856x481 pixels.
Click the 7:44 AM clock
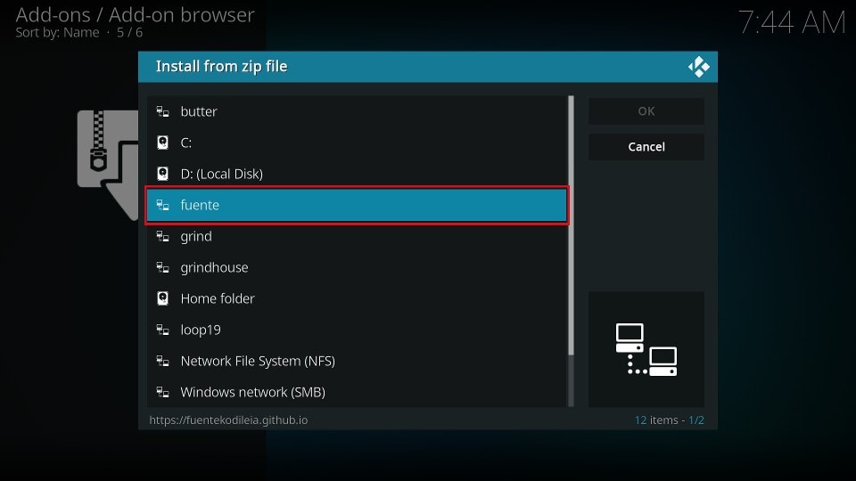point(792,23)
